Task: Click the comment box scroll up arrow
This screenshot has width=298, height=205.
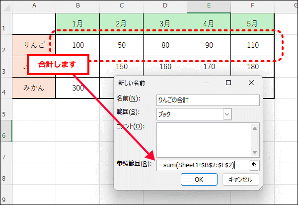Action: tap(255, 128)
